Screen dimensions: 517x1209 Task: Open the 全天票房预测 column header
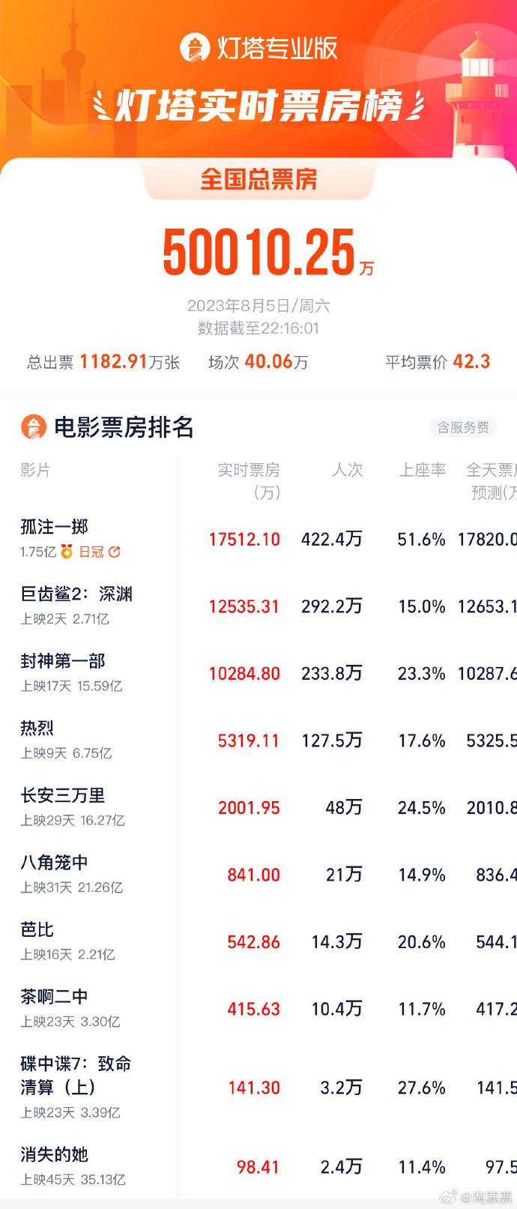492,480
